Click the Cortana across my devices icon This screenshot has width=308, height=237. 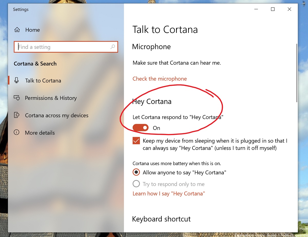(17, 115)
